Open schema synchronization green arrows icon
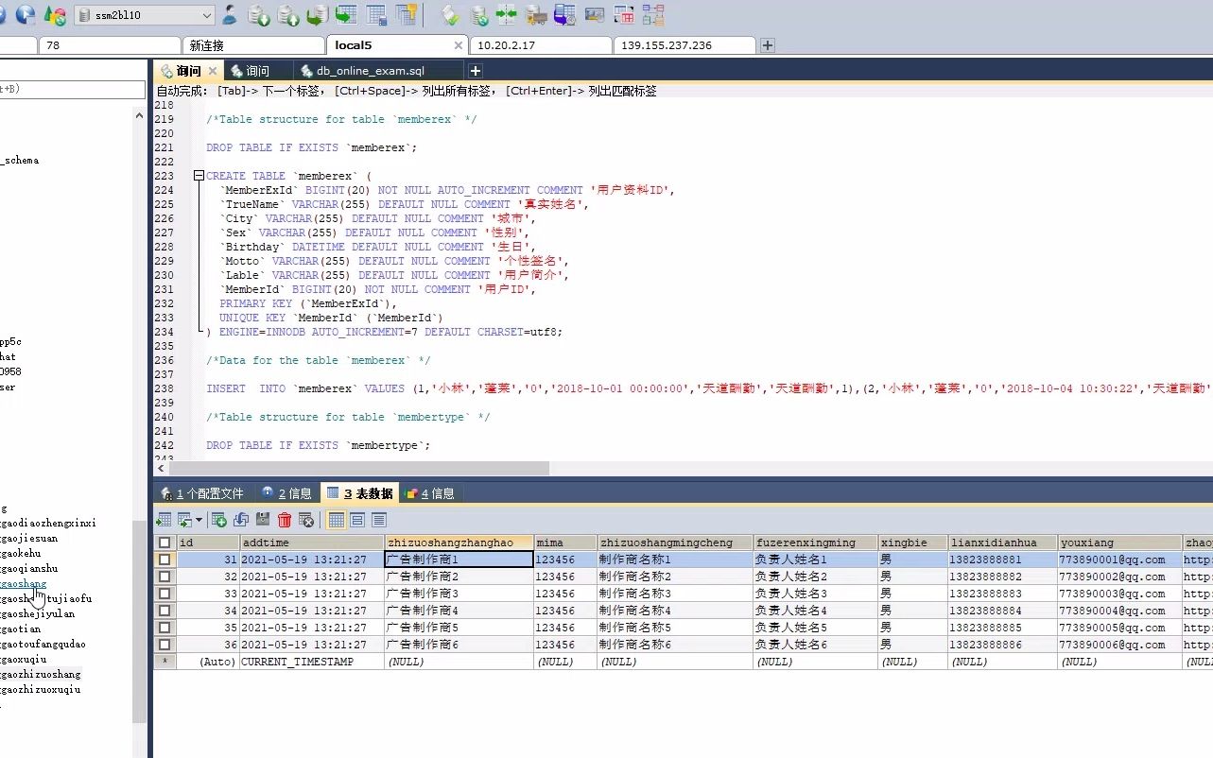The image size is (1213, 758). coord(507,15)
